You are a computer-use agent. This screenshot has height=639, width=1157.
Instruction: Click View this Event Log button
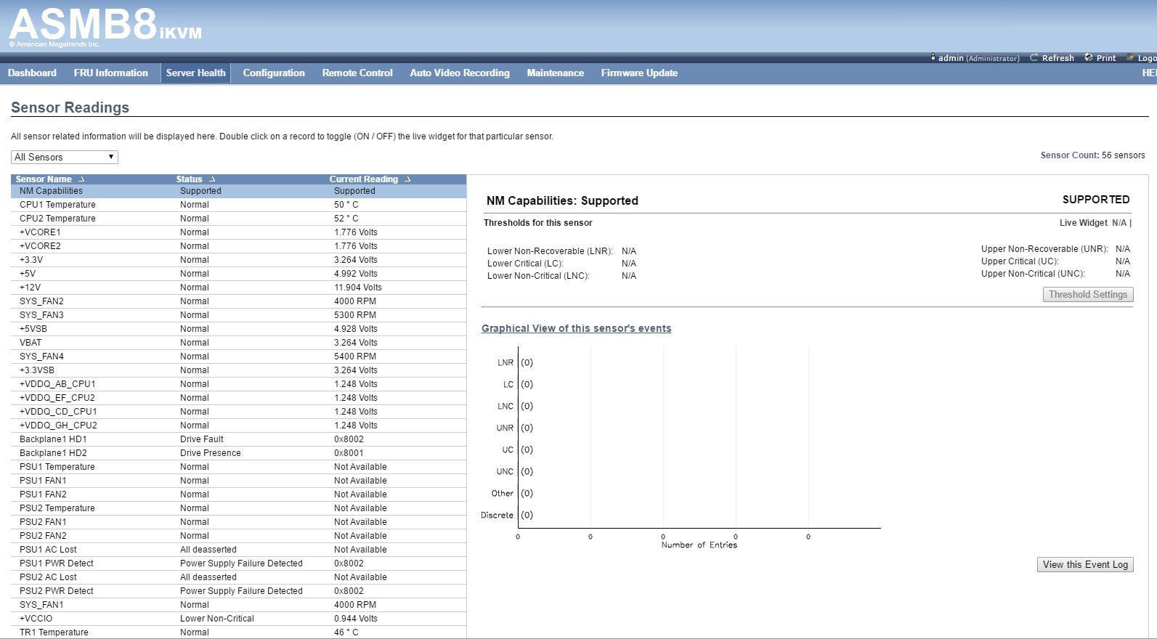pyautogui.click(x=1085, y=565)
